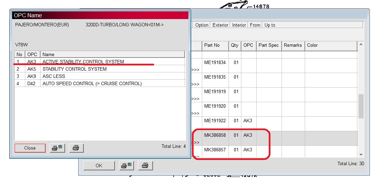Click the From column header
The height and width of the screenshot is (187, 383).
(x=255, y=25)
